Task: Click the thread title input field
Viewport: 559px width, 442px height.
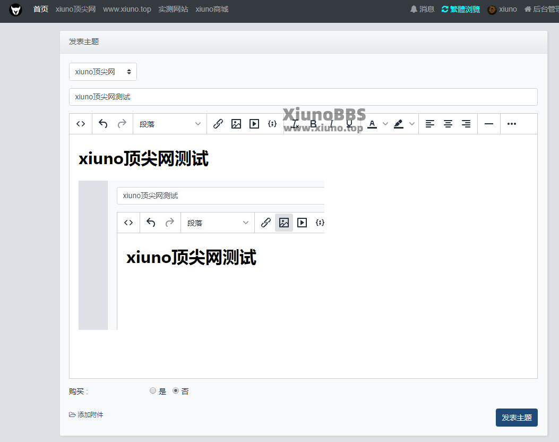Action: click(x=303, y=97)
